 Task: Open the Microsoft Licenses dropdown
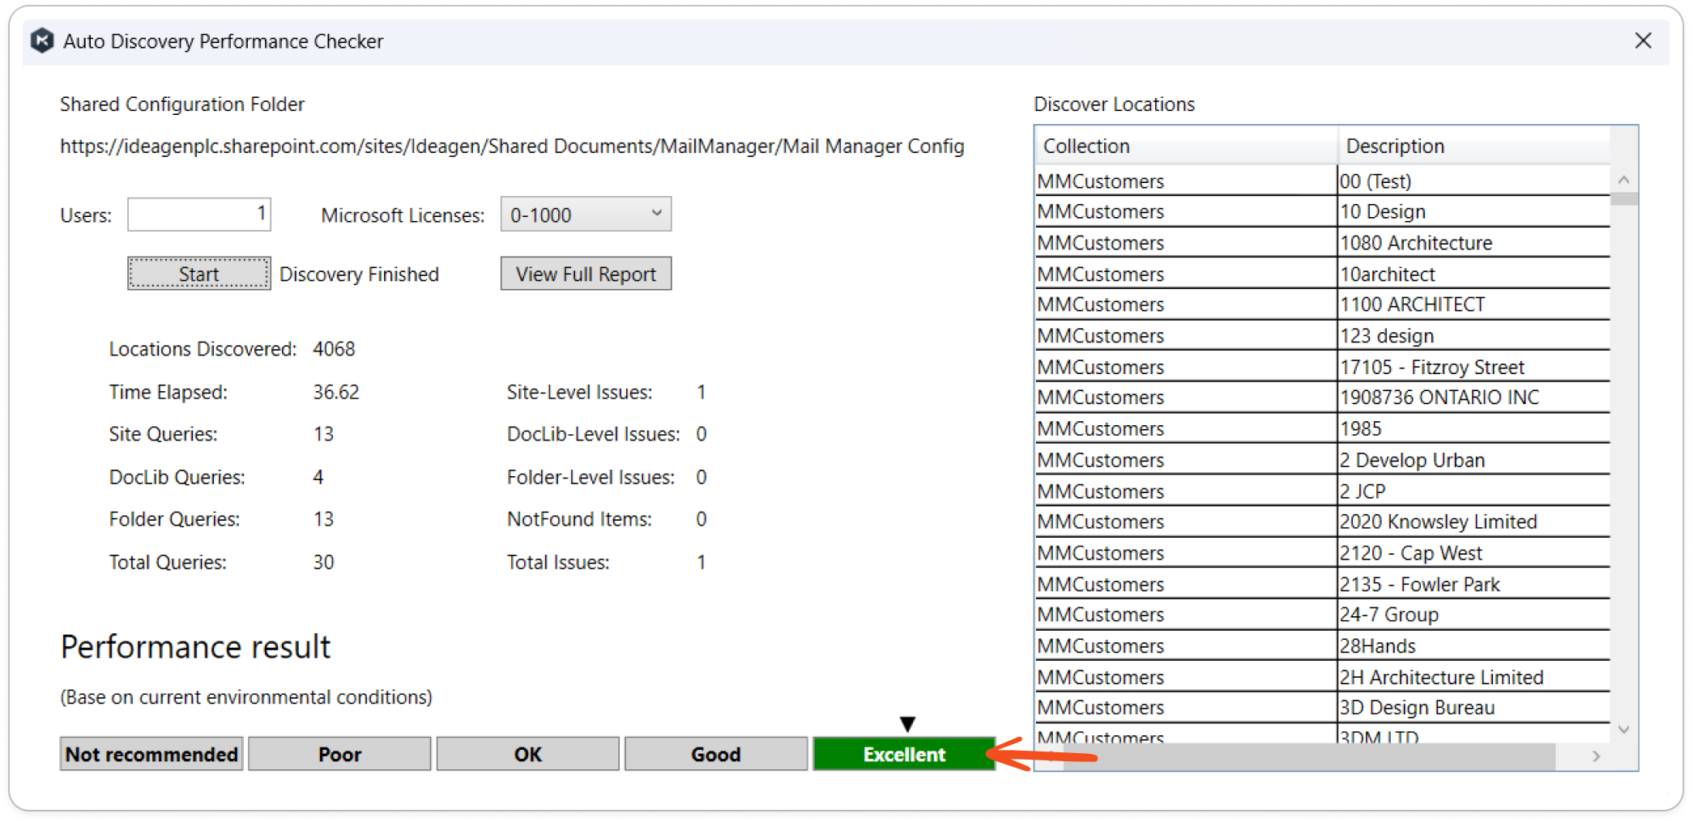[x=586, y=215]
